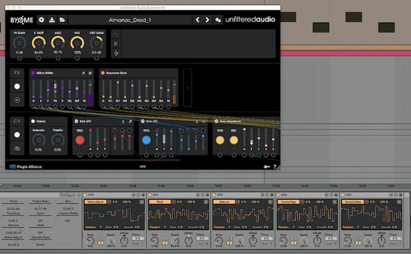
Task: Open Noise Adjust LFO Random waveform dropdown
Action: pos(93,227)
